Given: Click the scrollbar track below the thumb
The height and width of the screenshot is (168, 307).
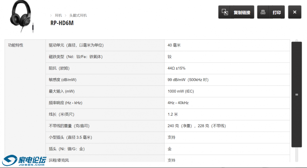Looking at the screenshot, I should pos(297,154).
